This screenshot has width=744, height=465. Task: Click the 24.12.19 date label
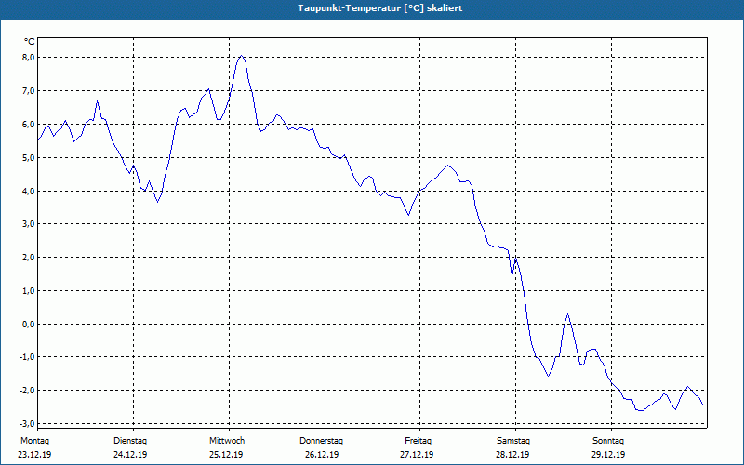coord(130,455)
